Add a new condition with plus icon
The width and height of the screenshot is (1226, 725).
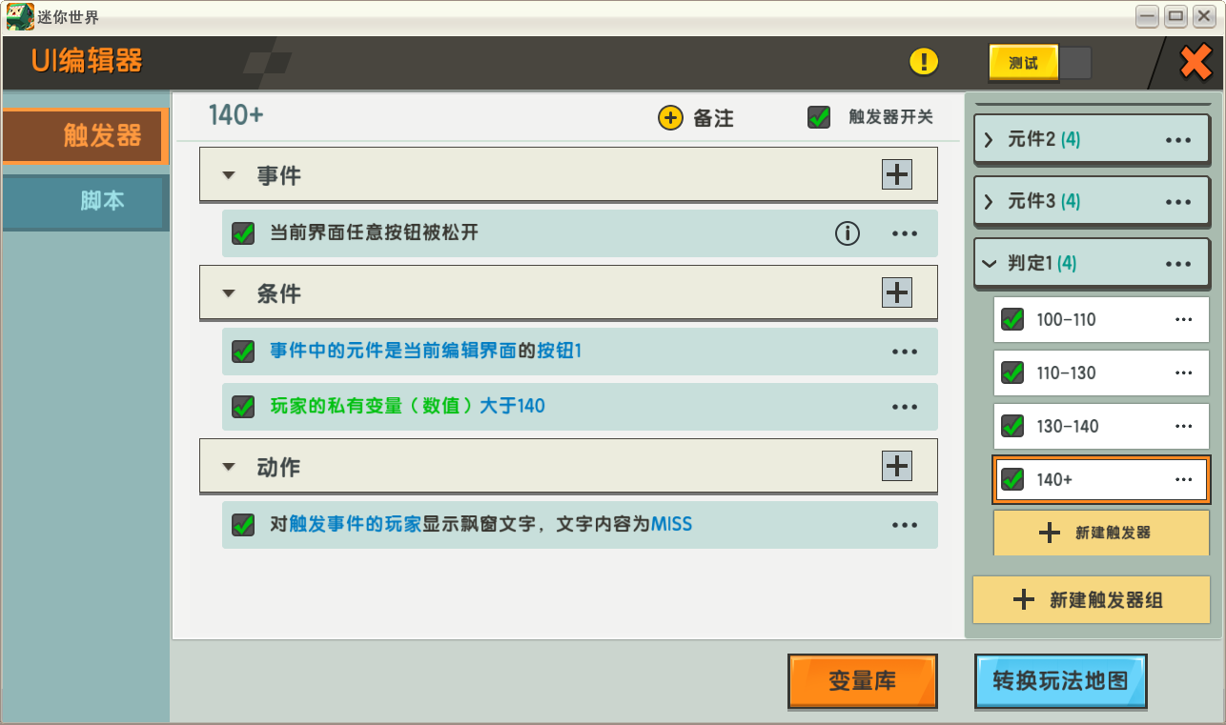[x=897, y=292]
